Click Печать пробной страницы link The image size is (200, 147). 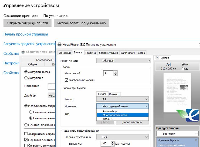coord(26,34)
